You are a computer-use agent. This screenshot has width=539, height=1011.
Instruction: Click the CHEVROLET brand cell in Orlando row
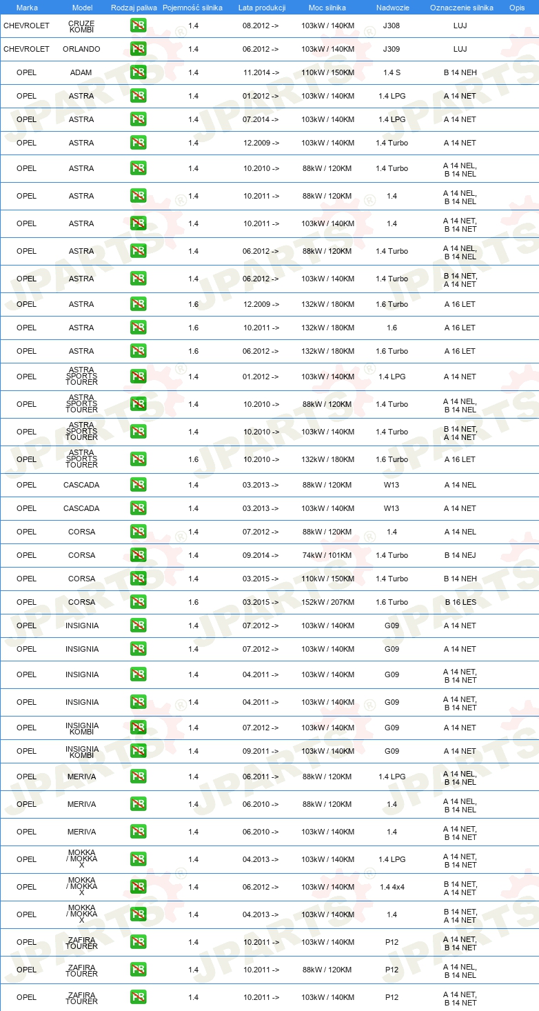[x=27, y=49]
